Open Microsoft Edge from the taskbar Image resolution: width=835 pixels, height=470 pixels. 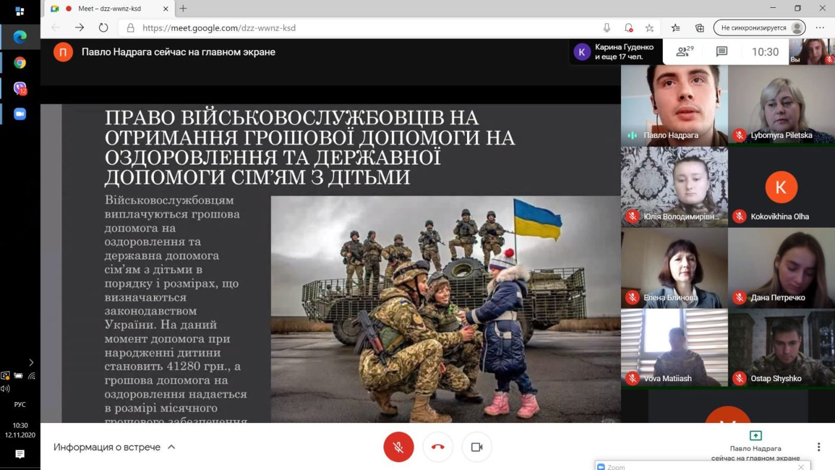(20, 37)
